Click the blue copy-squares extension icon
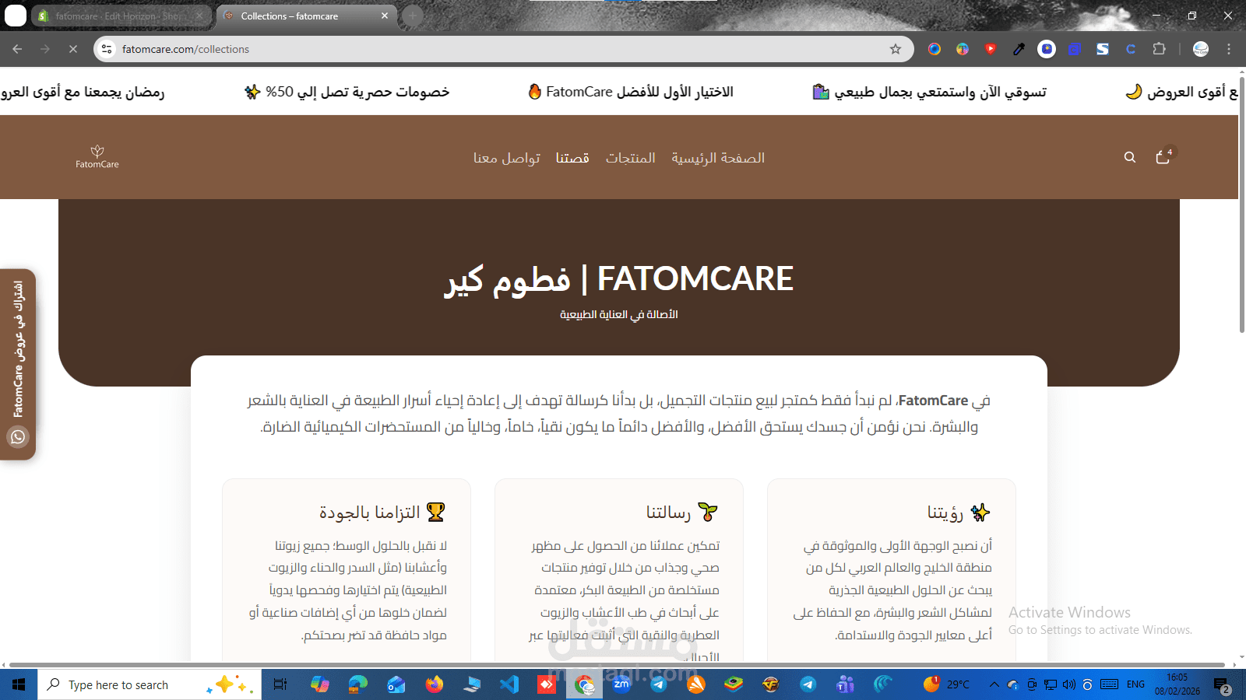 pos(1075,49)
